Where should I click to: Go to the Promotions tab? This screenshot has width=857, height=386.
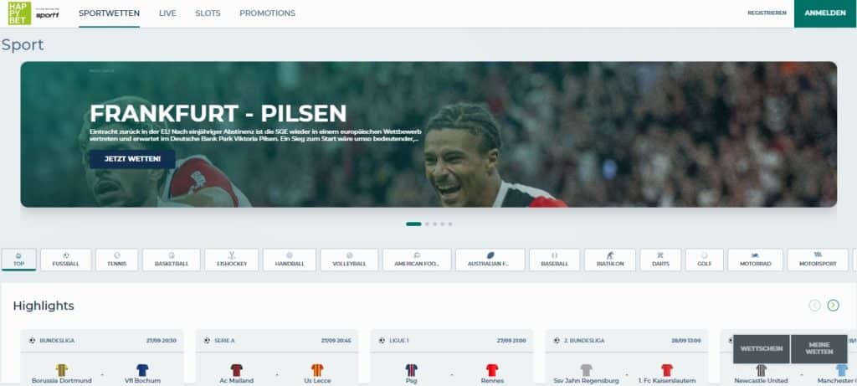point(267,13)
